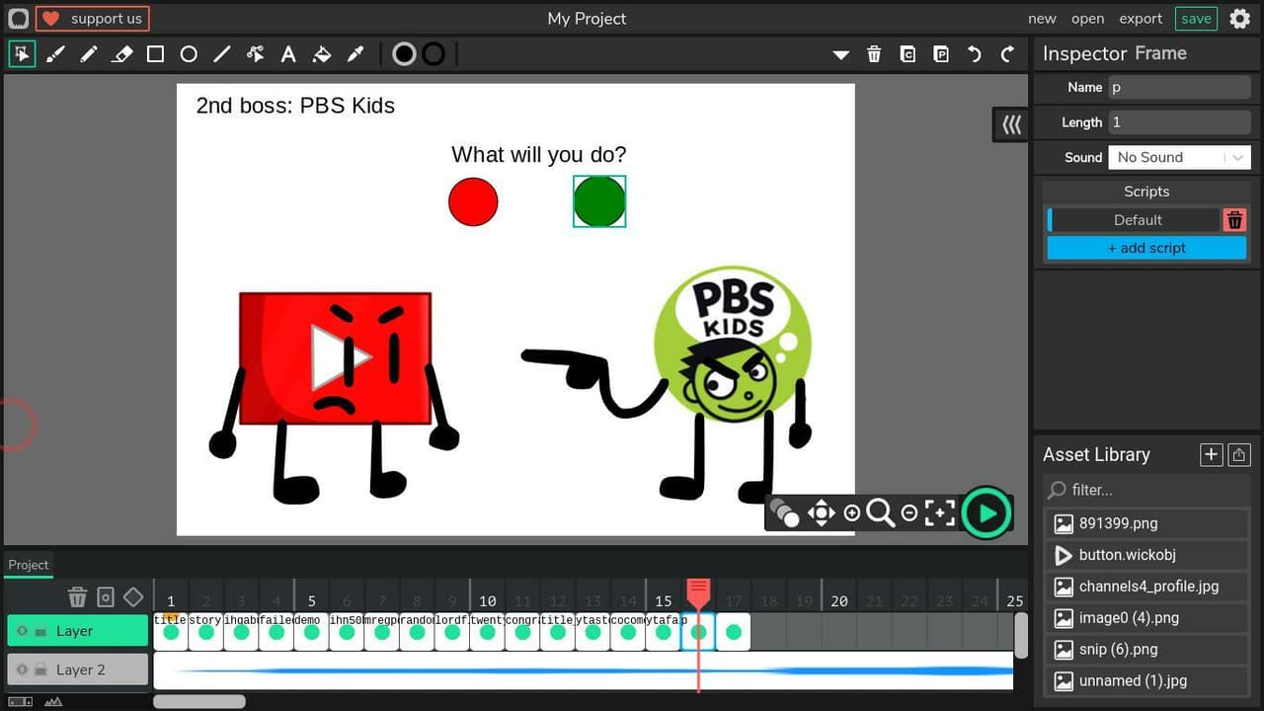Screen dimensions: 1264x711
Task: Select the Path Cursor tool
Action: click(x=255, y=54)
